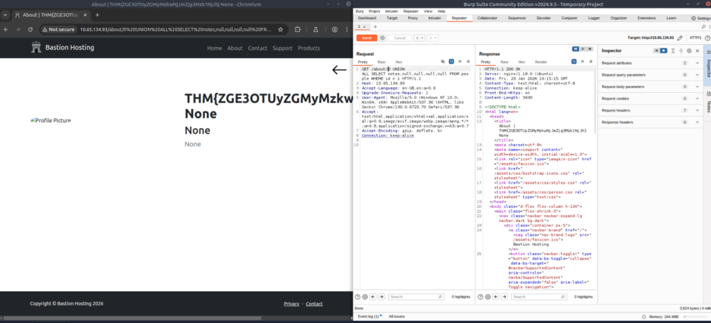Switch to the Decoder tab

click(544, 18)
